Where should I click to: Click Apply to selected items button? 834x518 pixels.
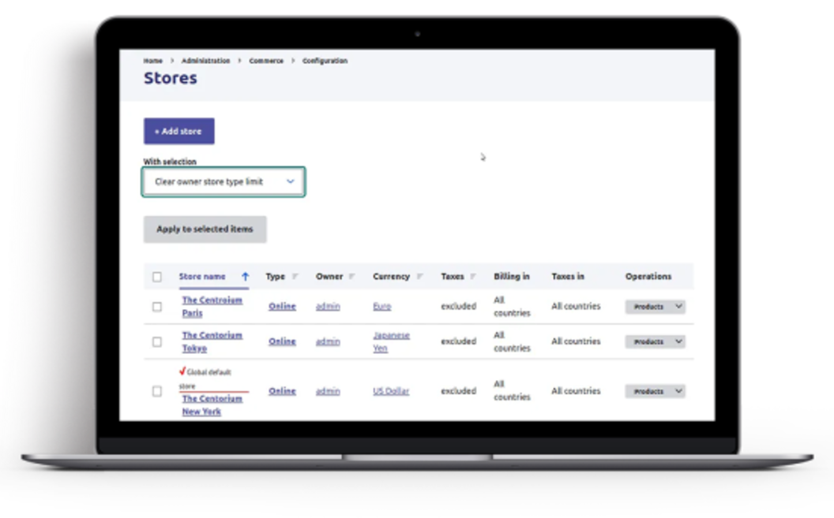pyautogui.click(x=205, y=229)
